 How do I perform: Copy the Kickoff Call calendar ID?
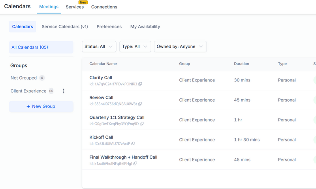(133, 144)
